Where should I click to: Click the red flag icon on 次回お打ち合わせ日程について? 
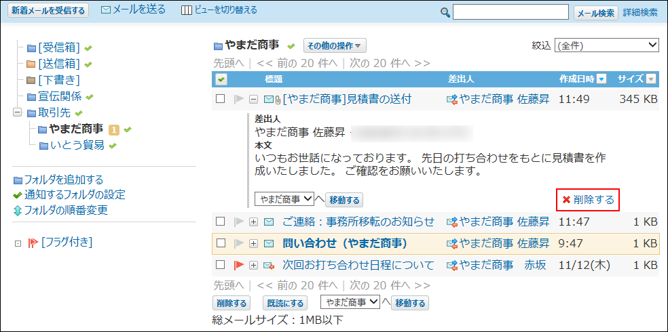coord(238,266)
